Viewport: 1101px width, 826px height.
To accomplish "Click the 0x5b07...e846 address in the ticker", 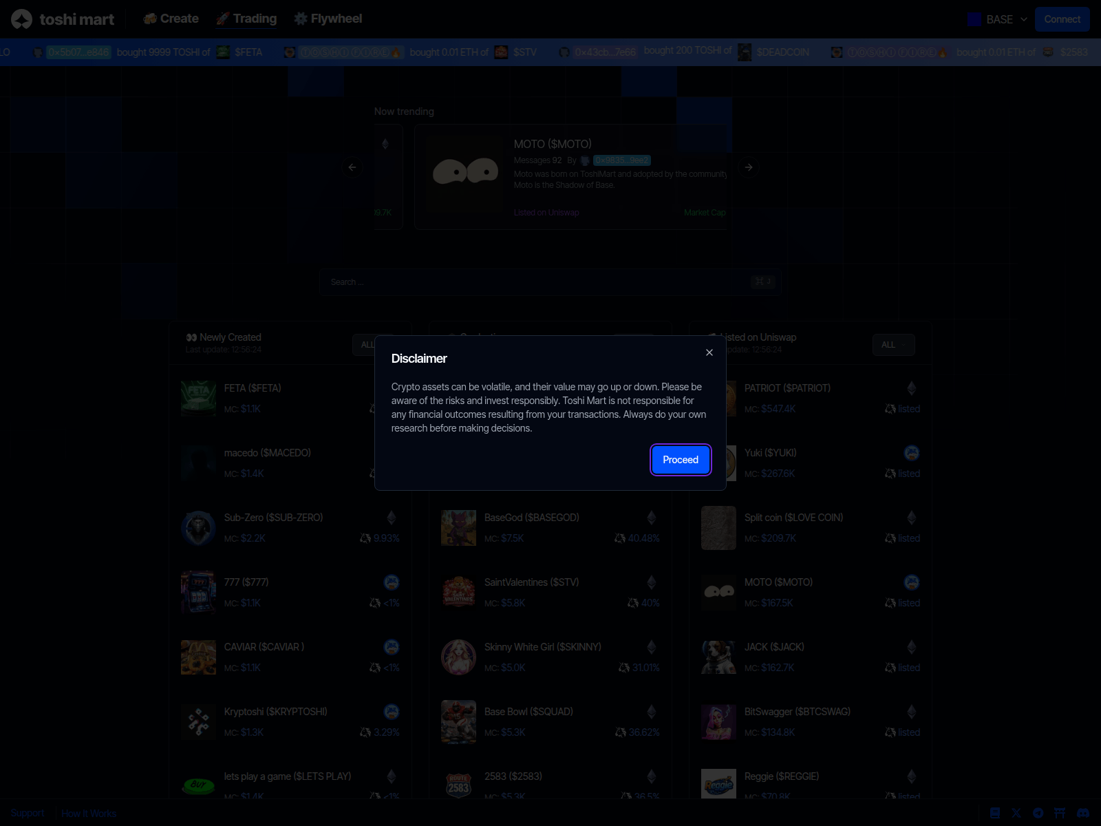I will 78,52.
